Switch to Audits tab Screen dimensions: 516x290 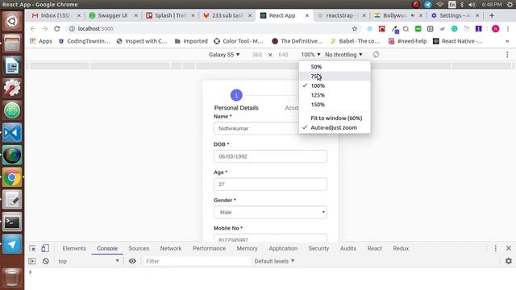348,248
